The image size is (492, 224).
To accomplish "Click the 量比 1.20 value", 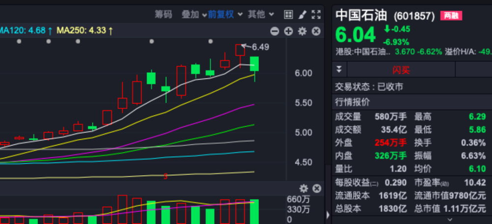I will click(x=398, y=169).
